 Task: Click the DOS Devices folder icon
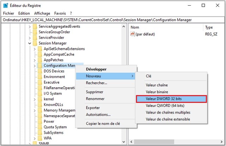(x=40, y=71)
